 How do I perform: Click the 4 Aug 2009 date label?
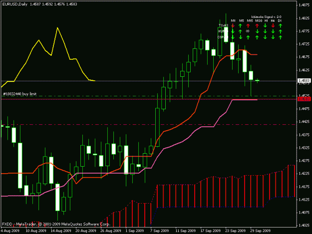click(10, 231)
